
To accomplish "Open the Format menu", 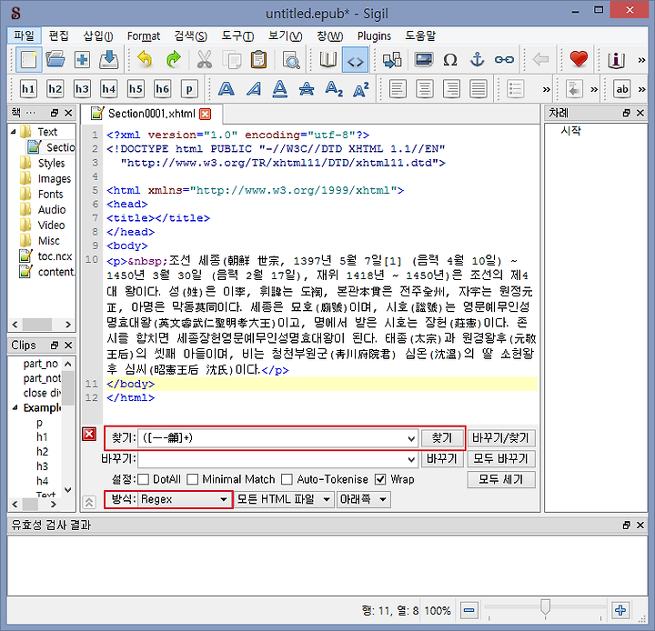I will (x=144, y=36).
